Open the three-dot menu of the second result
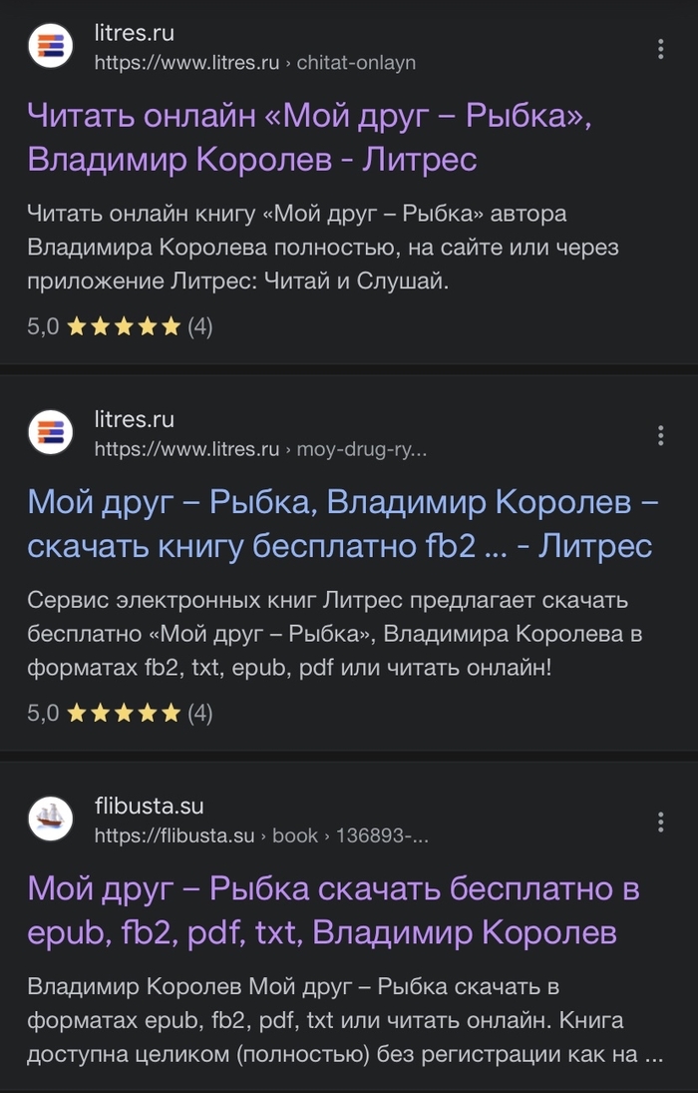The width and height of the screenshot is (698, 1093). click(660, 433)
